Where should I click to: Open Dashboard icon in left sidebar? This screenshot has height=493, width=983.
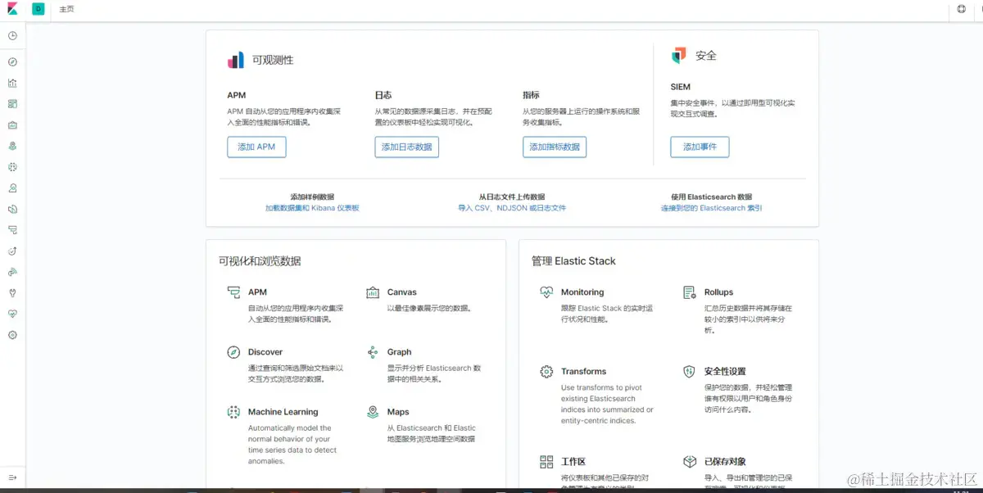click(x=12, y=104)
